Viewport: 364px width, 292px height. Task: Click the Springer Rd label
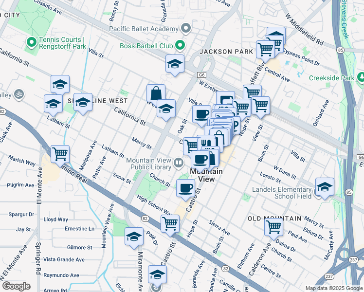38,258
